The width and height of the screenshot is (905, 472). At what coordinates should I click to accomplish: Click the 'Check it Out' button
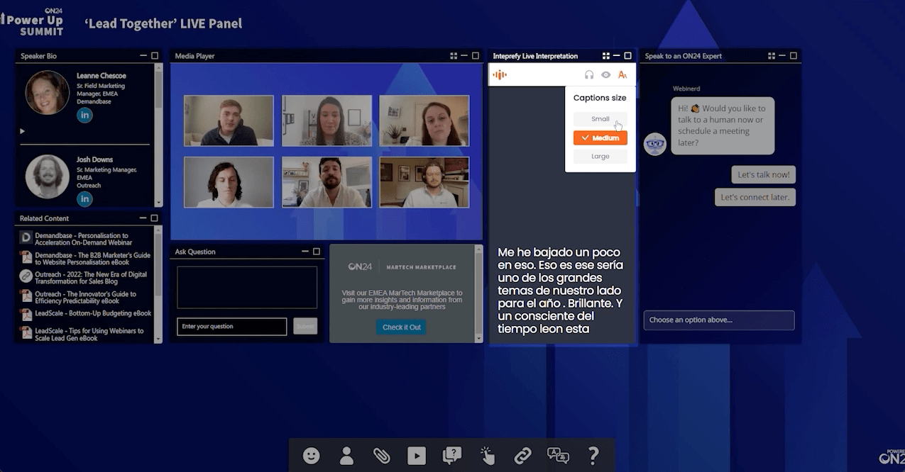tap(401, 327)
